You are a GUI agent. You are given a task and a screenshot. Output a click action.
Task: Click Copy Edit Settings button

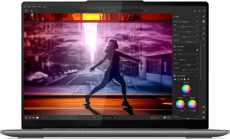tap(105, 117)
